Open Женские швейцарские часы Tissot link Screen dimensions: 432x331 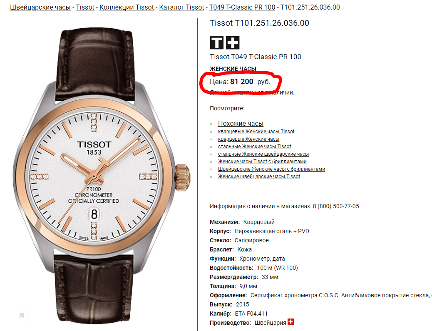259,176
